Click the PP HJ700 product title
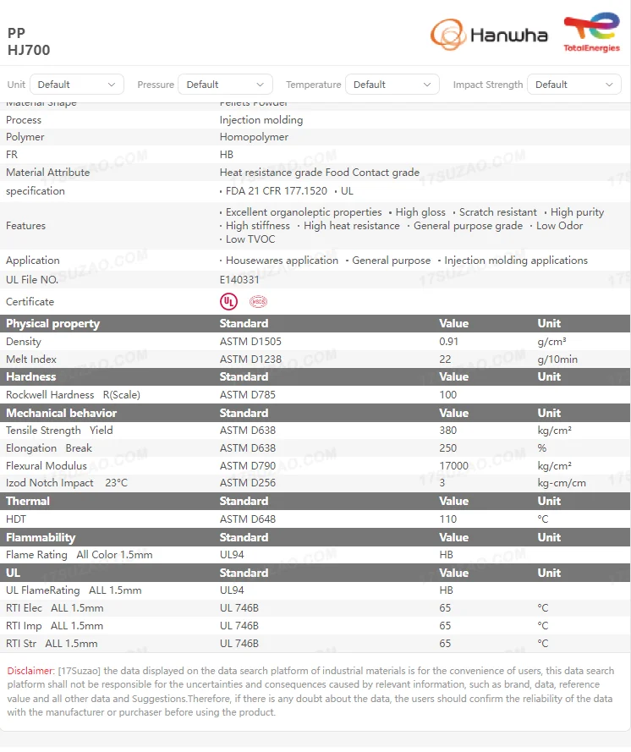Viewport: 631px width, 752px height. coord(29,42)
